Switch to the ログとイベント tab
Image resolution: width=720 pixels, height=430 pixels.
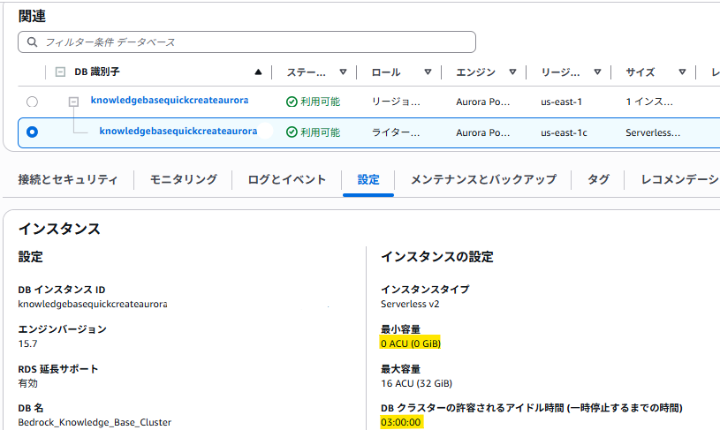coord(287,179)
